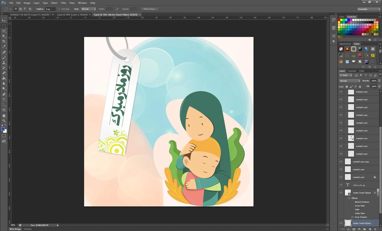Select the Magic Wand tool
The width and height of the screenshot is (382, 231).
click(4, 36)
